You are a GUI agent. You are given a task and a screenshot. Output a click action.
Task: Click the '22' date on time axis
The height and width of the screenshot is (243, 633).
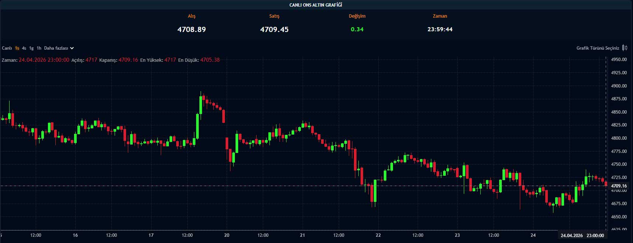click(x=378, y=235)
